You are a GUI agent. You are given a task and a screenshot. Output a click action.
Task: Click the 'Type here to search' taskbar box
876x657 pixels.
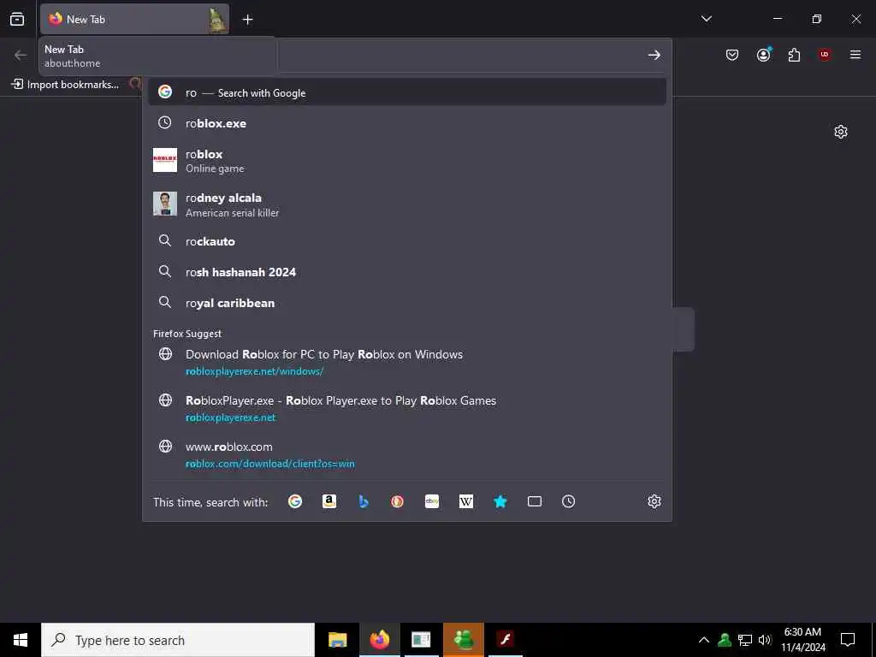coord(178,640)
